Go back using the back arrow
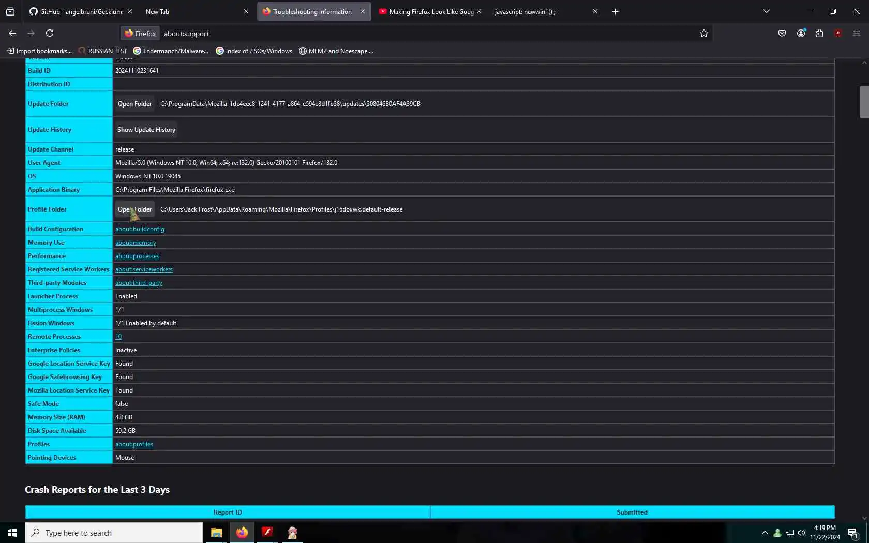Viewport: 869px width, 543px height. coord(12,33)
